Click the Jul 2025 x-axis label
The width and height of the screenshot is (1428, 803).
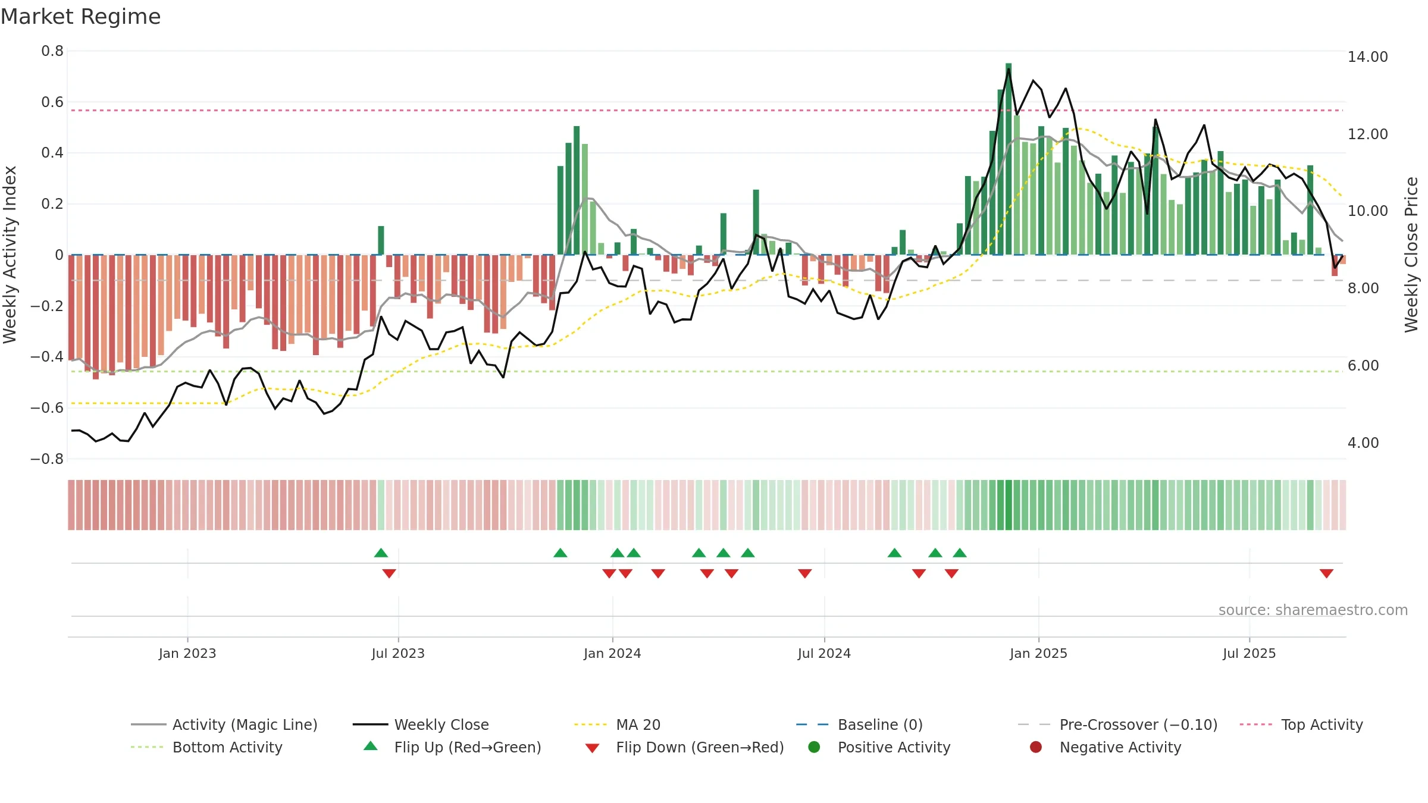(1249, 653)
